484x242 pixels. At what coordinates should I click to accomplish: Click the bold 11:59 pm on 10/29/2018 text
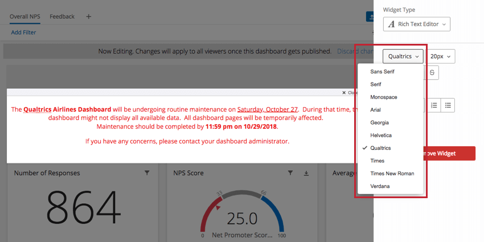241,127
